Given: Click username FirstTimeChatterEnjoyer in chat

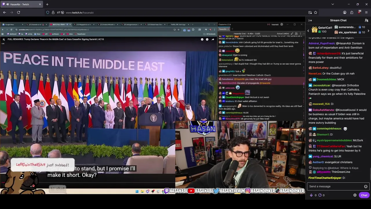Looking at the screenshot, I should pyautogui.click(x=325, y=178).
